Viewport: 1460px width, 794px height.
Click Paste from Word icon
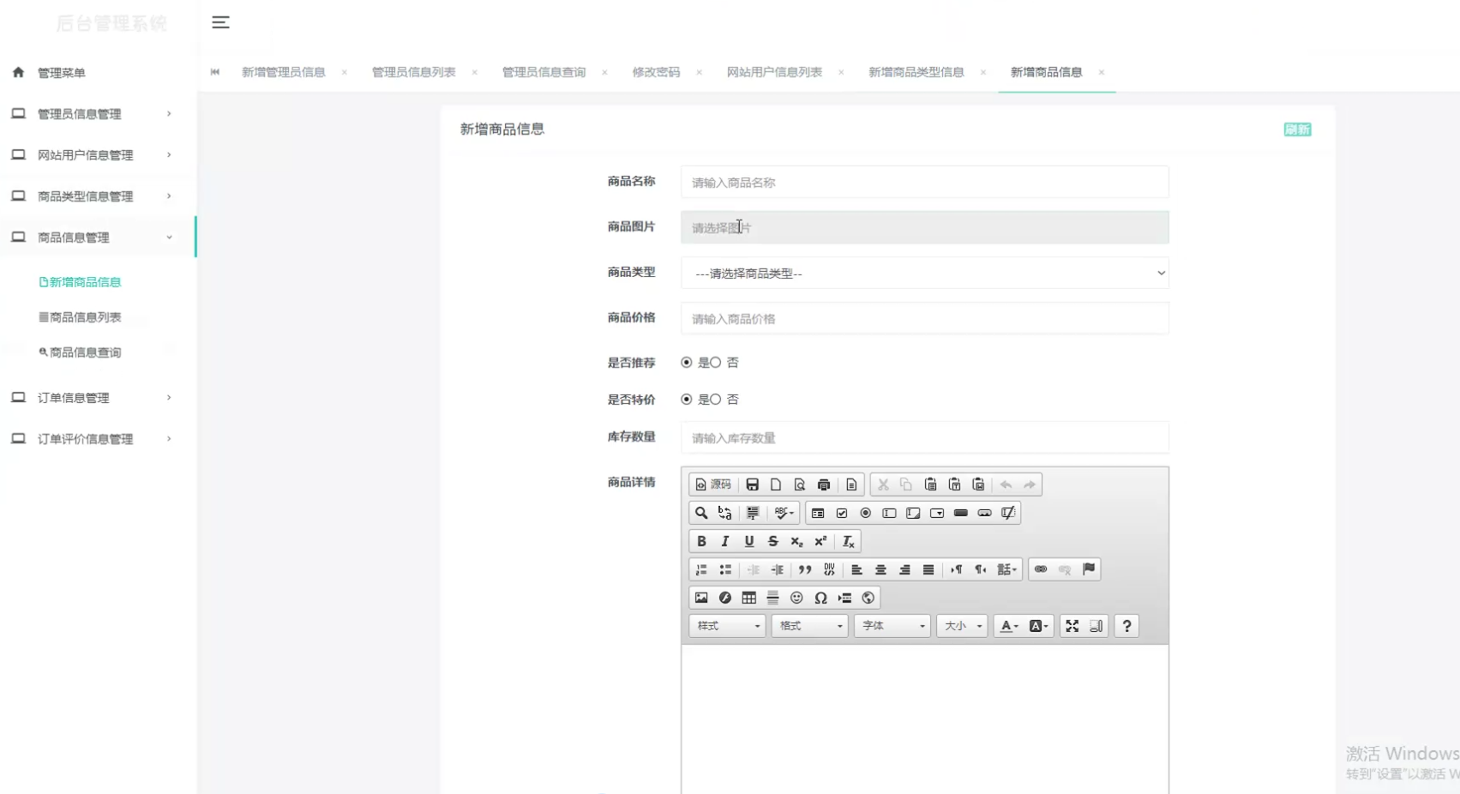[x=978, y=484]
